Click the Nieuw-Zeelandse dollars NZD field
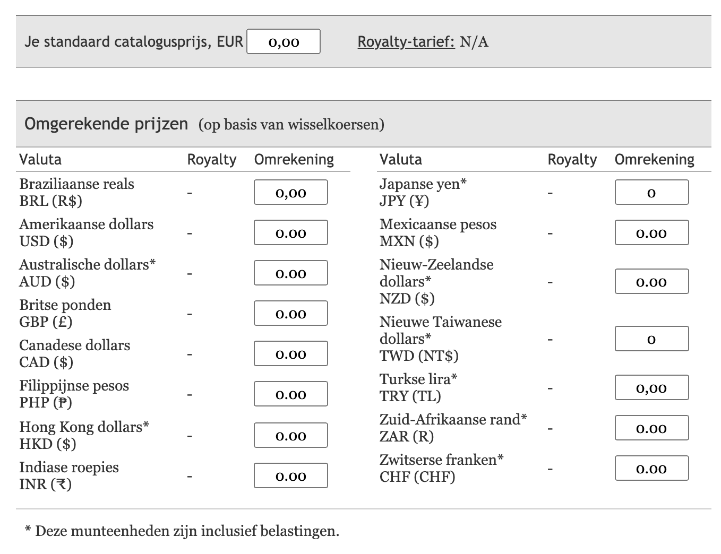This screenshot has width=721, height=554. pyautogui.click(x=651, y=282)
